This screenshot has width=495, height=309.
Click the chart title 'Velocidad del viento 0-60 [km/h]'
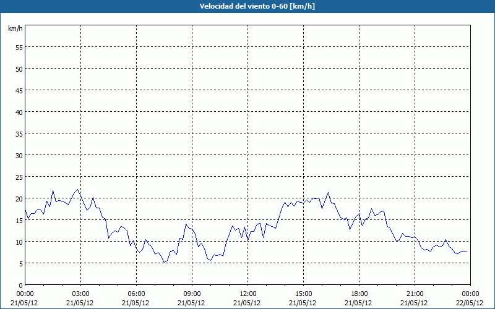coord(257,6)
